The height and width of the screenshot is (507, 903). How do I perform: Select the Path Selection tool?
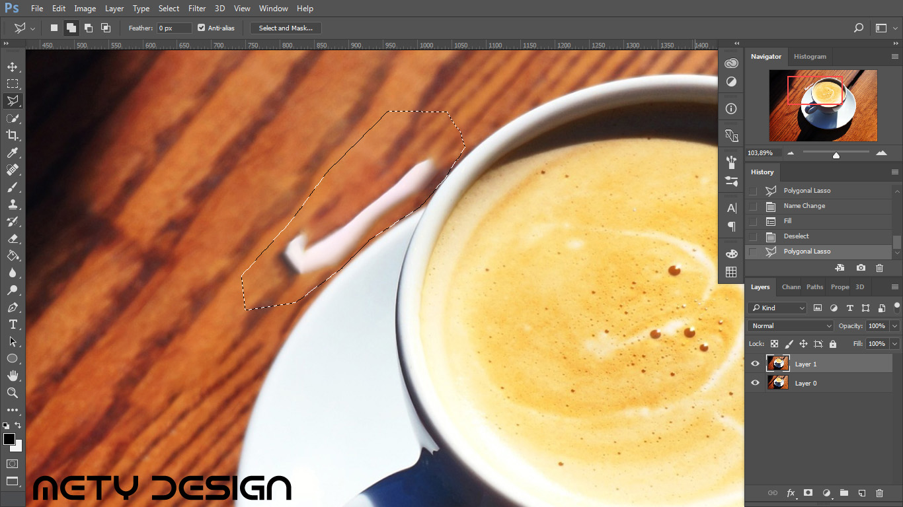13,341
